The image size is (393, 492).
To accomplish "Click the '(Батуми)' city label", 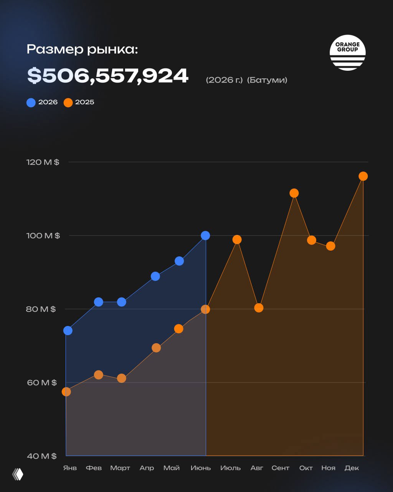I will [x=267, y=80].
